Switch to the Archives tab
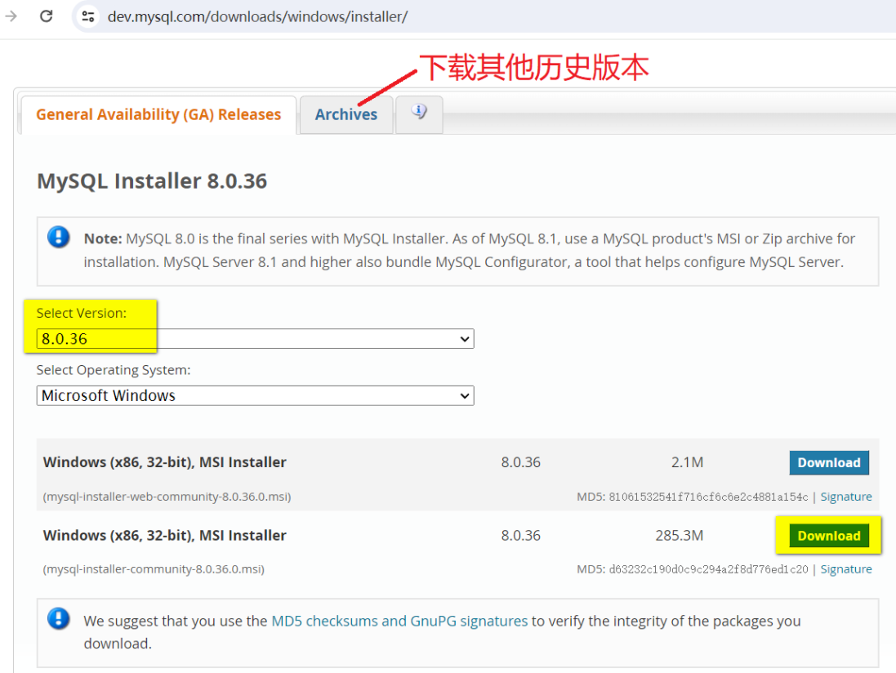This screenshot has width=896, height=673. click(346, 115)
